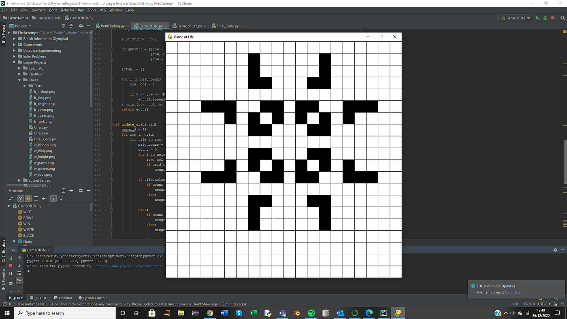This screenshot has width=567, height=319.
Task: Start debugging with the bug icon
Action: click(x=544, y=18)
